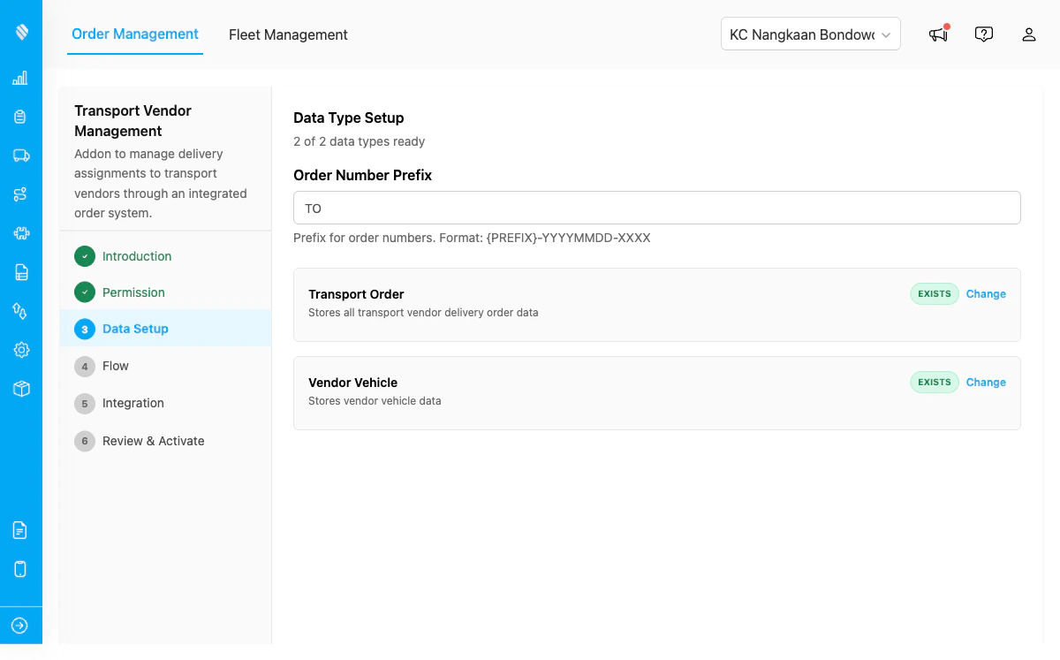Select the delivery truck icon in sidebar
Image resolution: width=1060 pixels, height=660 pixels.
tap(21, 156)
